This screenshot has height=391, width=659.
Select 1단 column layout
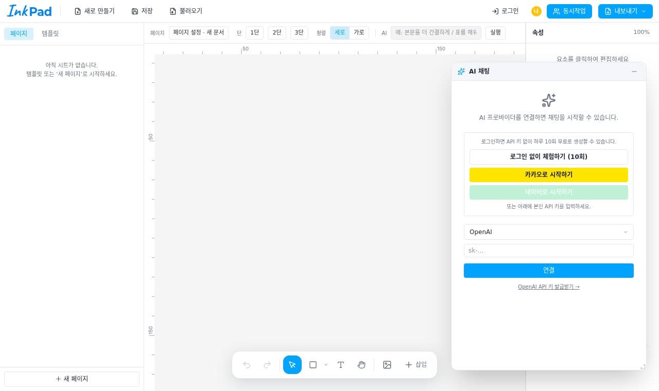pos(254,32)
